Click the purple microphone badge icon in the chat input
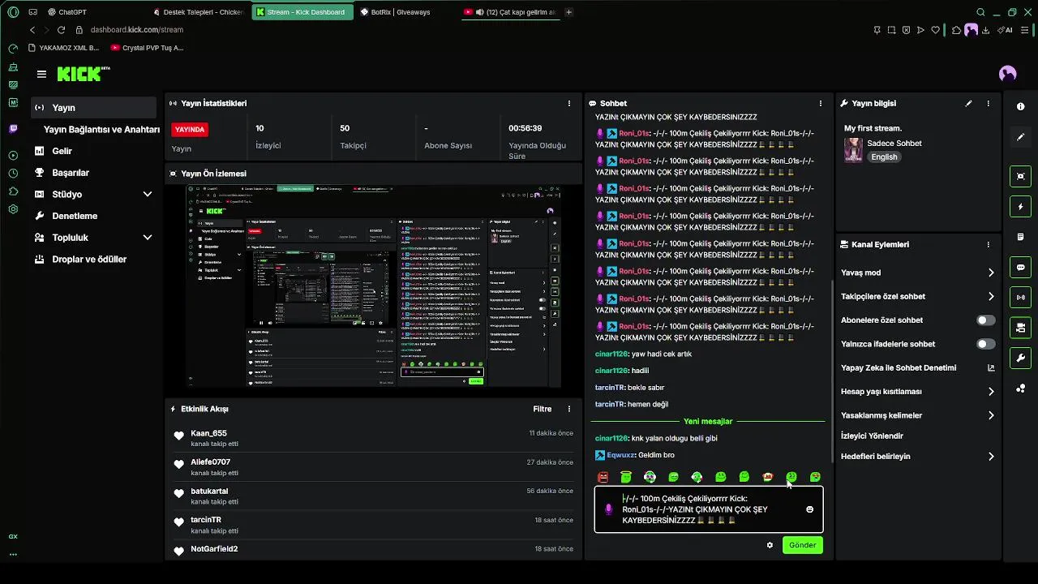Viewport: 1038px width, 584px height. tap(608, 509)
